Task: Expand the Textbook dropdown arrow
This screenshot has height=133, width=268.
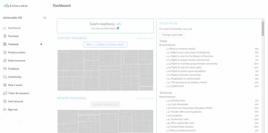Action: [x=41, y=44]
